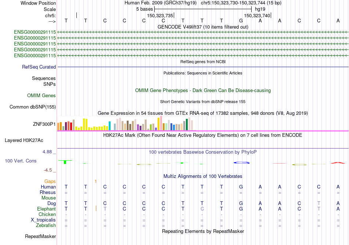Click the G base in the top sequence row

(x=241, y=21)
